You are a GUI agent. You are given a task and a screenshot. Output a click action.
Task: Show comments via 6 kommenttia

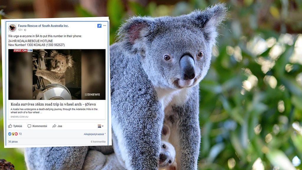(x=98, y=141)
